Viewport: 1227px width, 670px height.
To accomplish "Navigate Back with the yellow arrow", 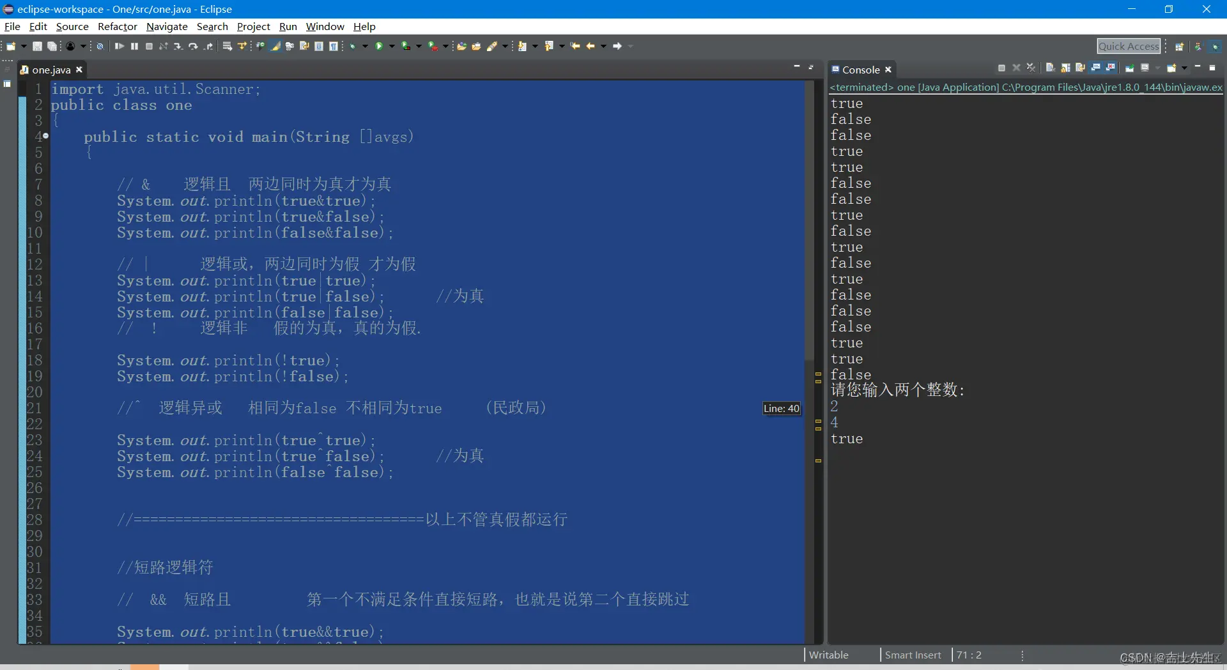I will (590, 46).
